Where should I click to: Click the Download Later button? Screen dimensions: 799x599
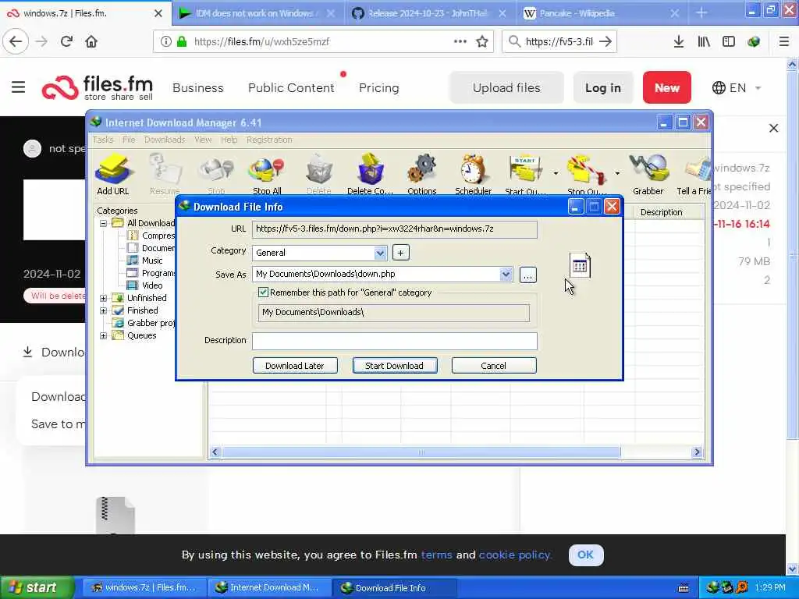click(x=294, y=366)
